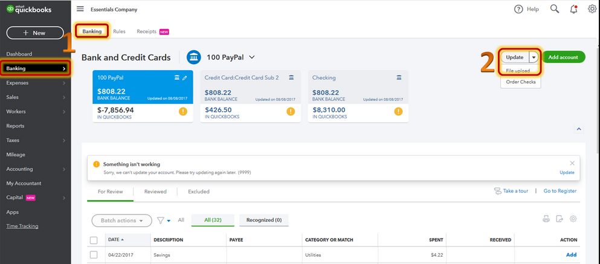Viewport: 600px width, 264px height.
Task: Click the Go to Register link
Action: coord(560,191)
